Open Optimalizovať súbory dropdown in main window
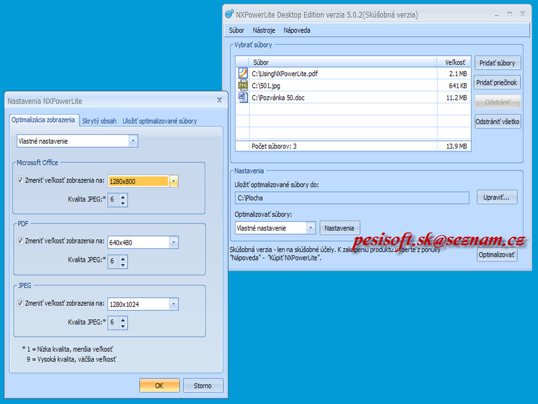538x404 pixels. [311, 228]
